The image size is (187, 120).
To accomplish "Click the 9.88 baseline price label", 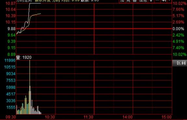I will [12, 29].
